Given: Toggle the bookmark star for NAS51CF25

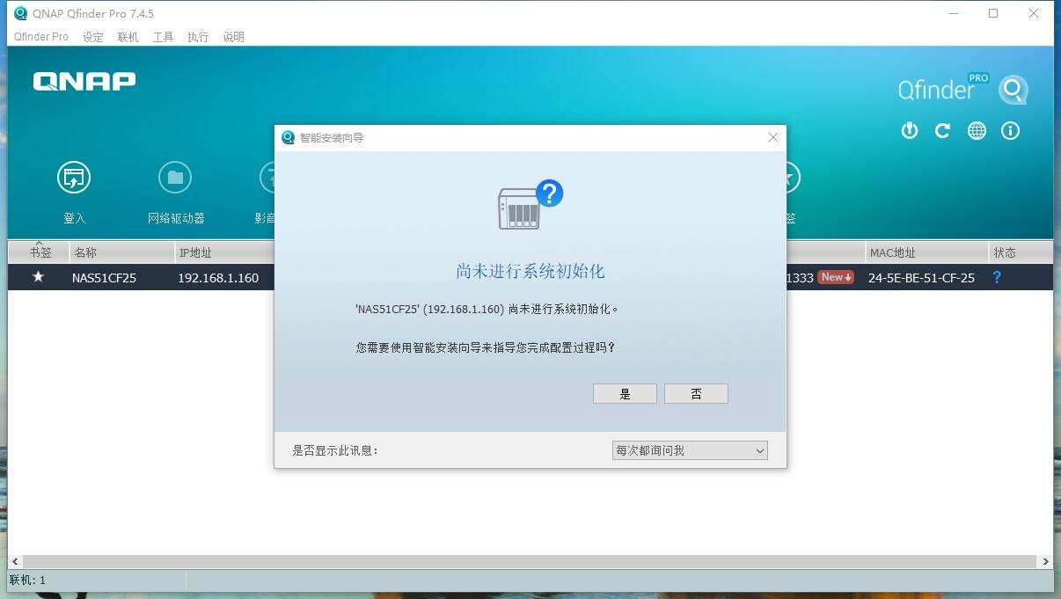Looking at the screenshot, I should point(39,277).
